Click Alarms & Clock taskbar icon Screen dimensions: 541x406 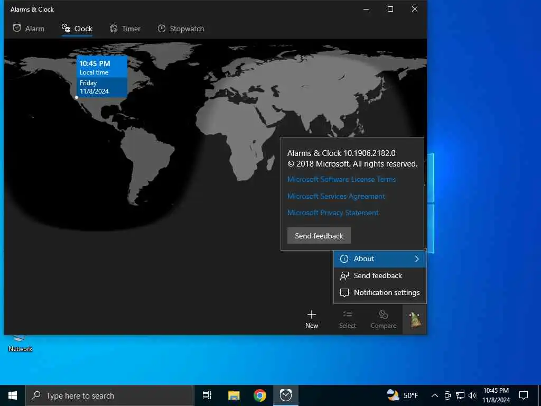tap(286, 395)
